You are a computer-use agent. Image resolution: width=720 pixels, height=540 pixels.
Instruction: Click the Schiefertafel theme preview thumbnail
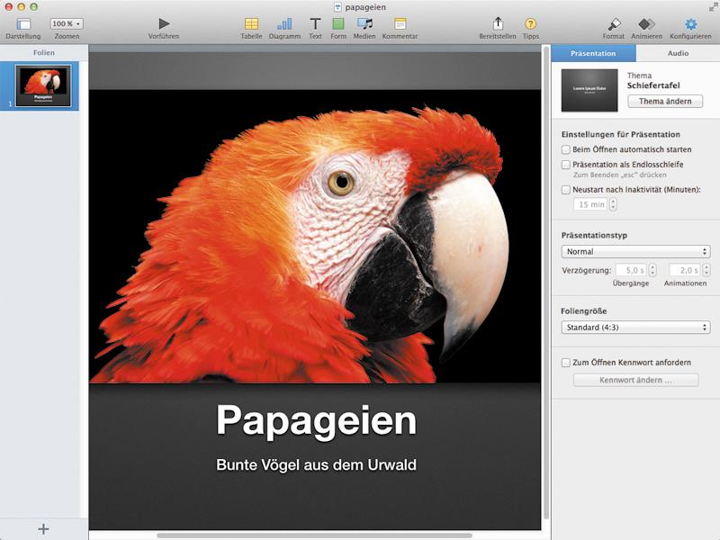tap(589, 91)
